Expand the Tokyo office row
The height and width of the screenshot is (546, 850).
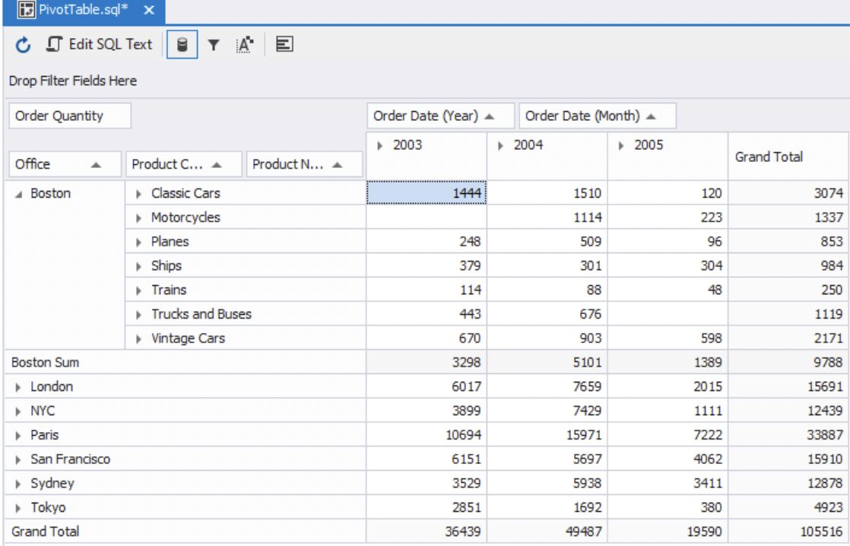(x=18, y=508)
